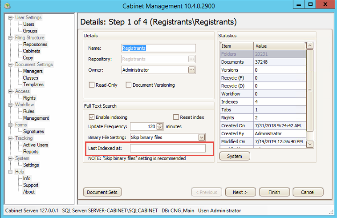Open About under Help
337x218 pixels.
pyautogui.click(x=29, y=192)
